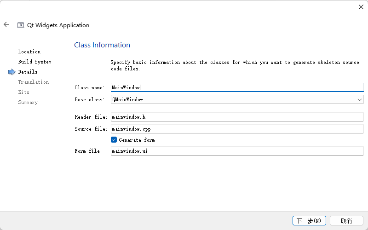The image size is (368, 230).
Task: Click the Generate form label text
Action: tap(137, 140)
